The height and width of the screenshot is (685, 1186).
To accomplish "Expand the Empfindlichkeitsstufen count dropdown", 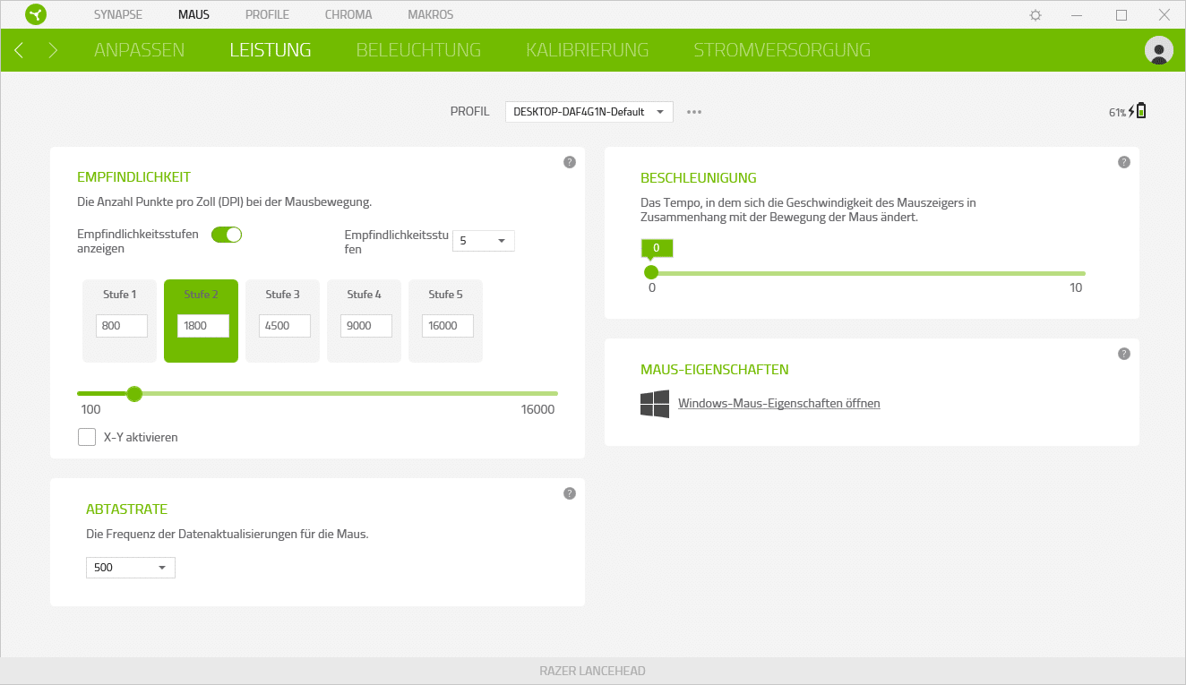I will click(x=483, y=241).
